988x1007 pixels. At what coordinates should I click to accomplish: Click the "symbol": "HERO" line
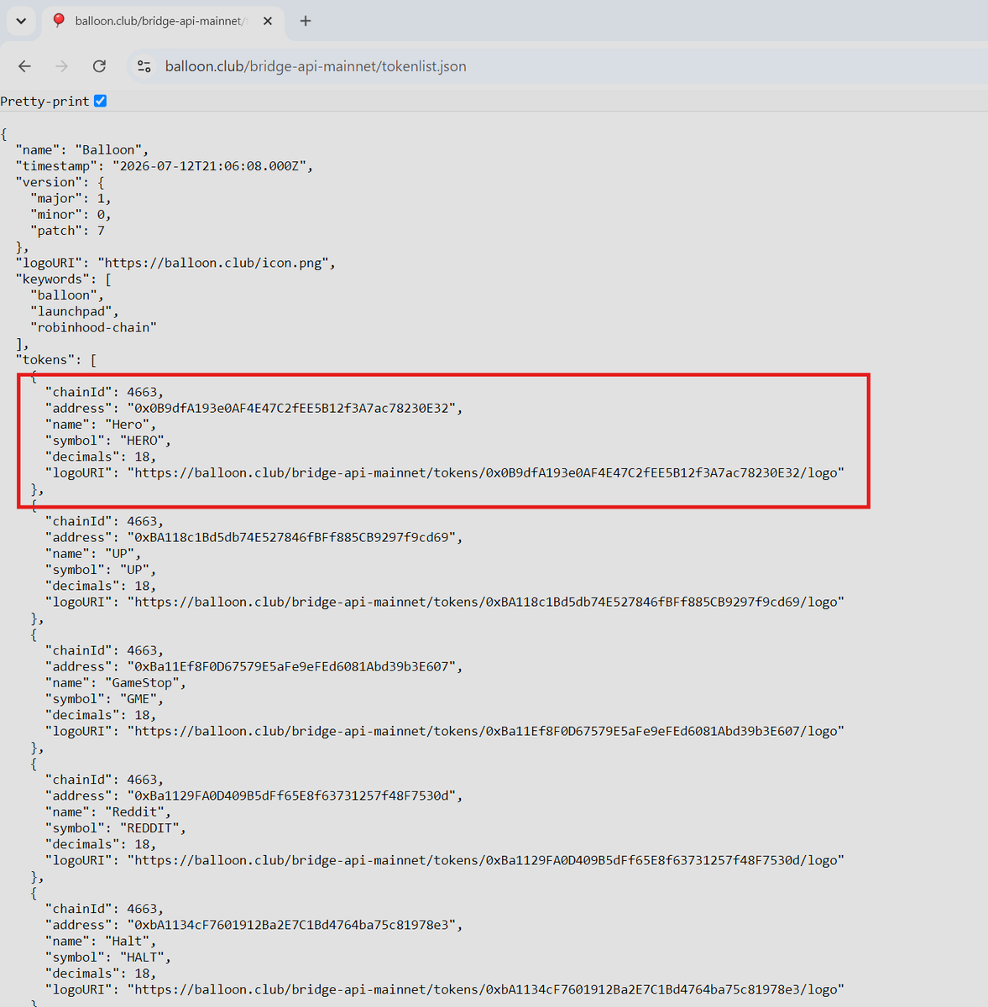tap(107, 441)
